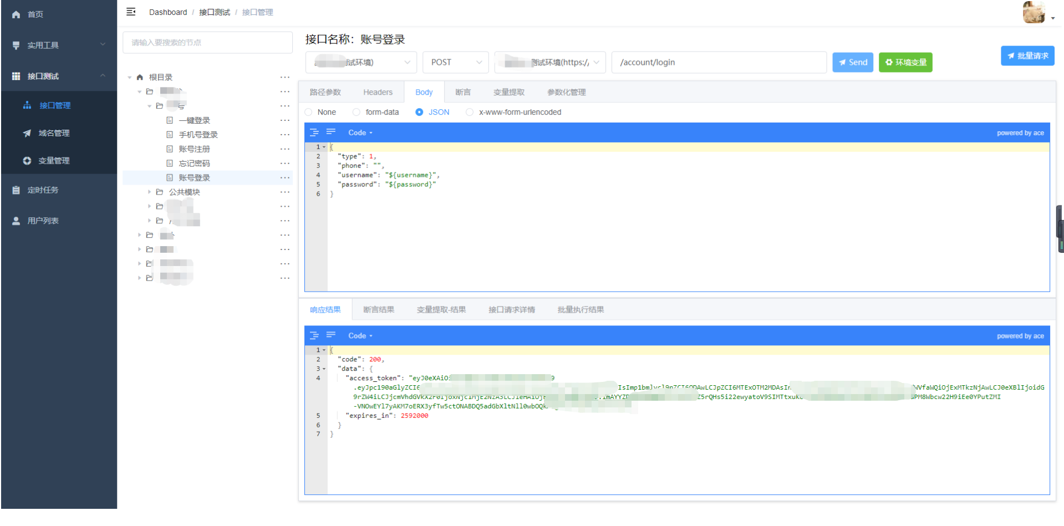Switch to the 批量执行结果 tab
The width and height of the screenshot is (1064, 526).
click(x=581, y=310)
